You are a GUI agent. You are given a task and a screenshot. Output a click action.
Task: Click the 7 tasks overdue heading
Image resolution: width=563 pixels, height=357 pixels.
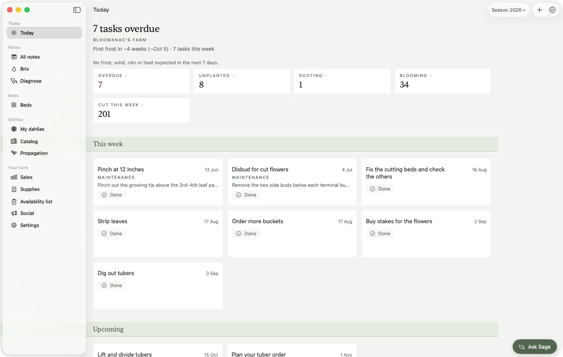coord(126,29)
